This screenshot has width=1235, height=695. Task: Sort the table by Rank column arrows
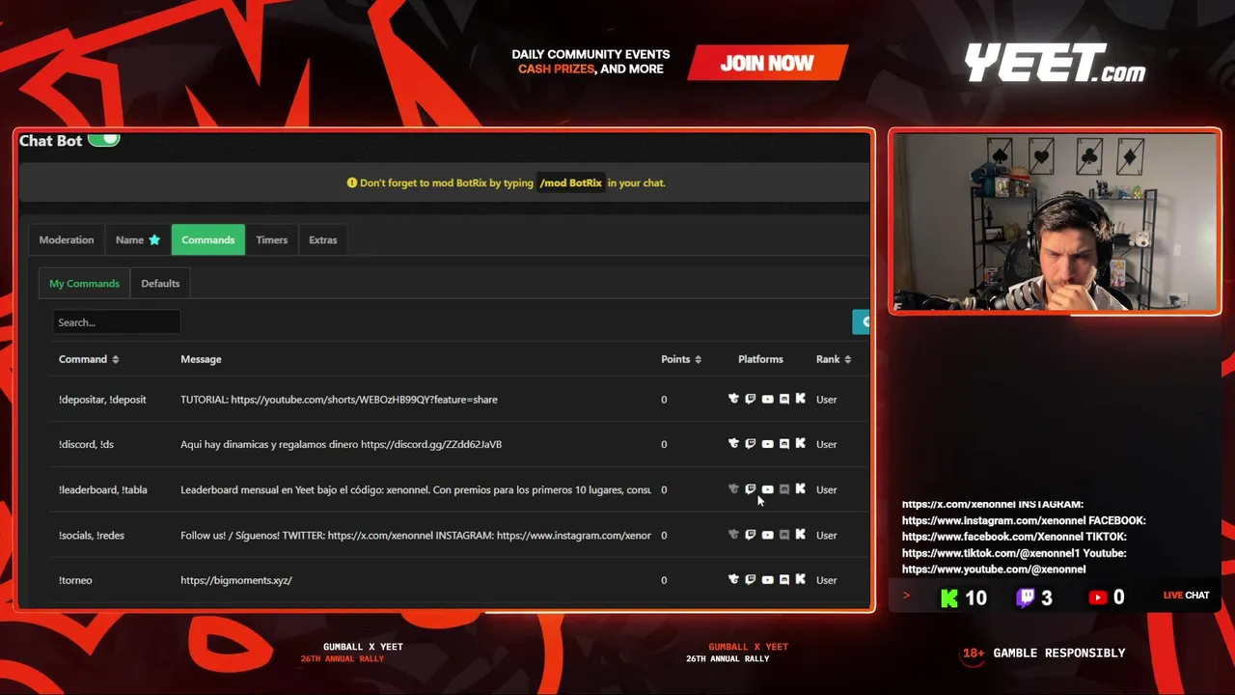click(847, 359)
